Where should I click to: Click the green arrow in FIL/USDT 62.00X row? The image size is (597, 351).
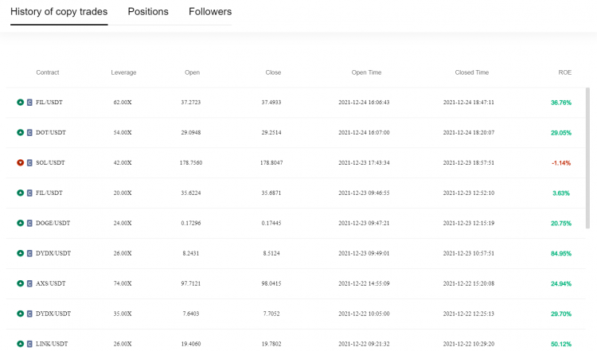click(x=21, y=102)
